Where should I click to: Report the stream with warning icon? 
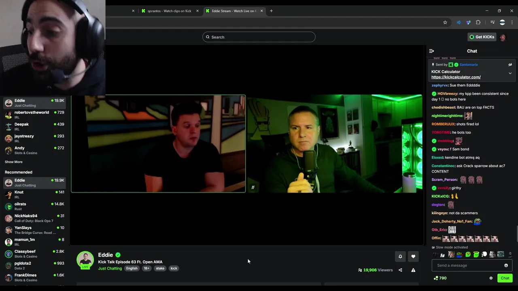click(413, 270)
